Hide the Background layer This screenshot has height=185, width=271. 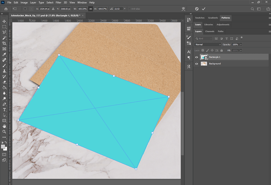click(x=197, y=64)
